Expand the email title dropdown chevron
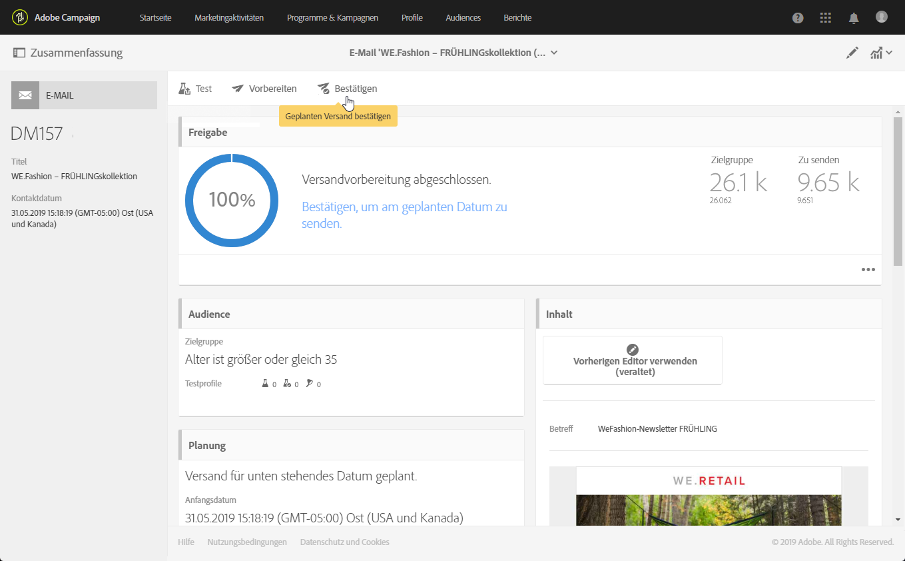Image resolution: width=905 pixels, height=561 pixels. [x=554, y=53]
